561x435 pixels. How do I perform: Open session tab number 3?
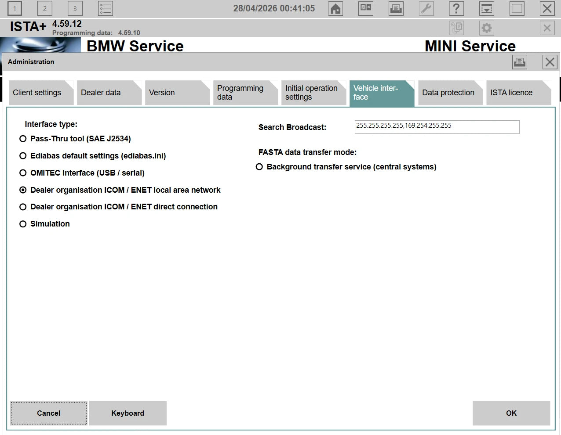pyautogui.click(x=75, y=8)
